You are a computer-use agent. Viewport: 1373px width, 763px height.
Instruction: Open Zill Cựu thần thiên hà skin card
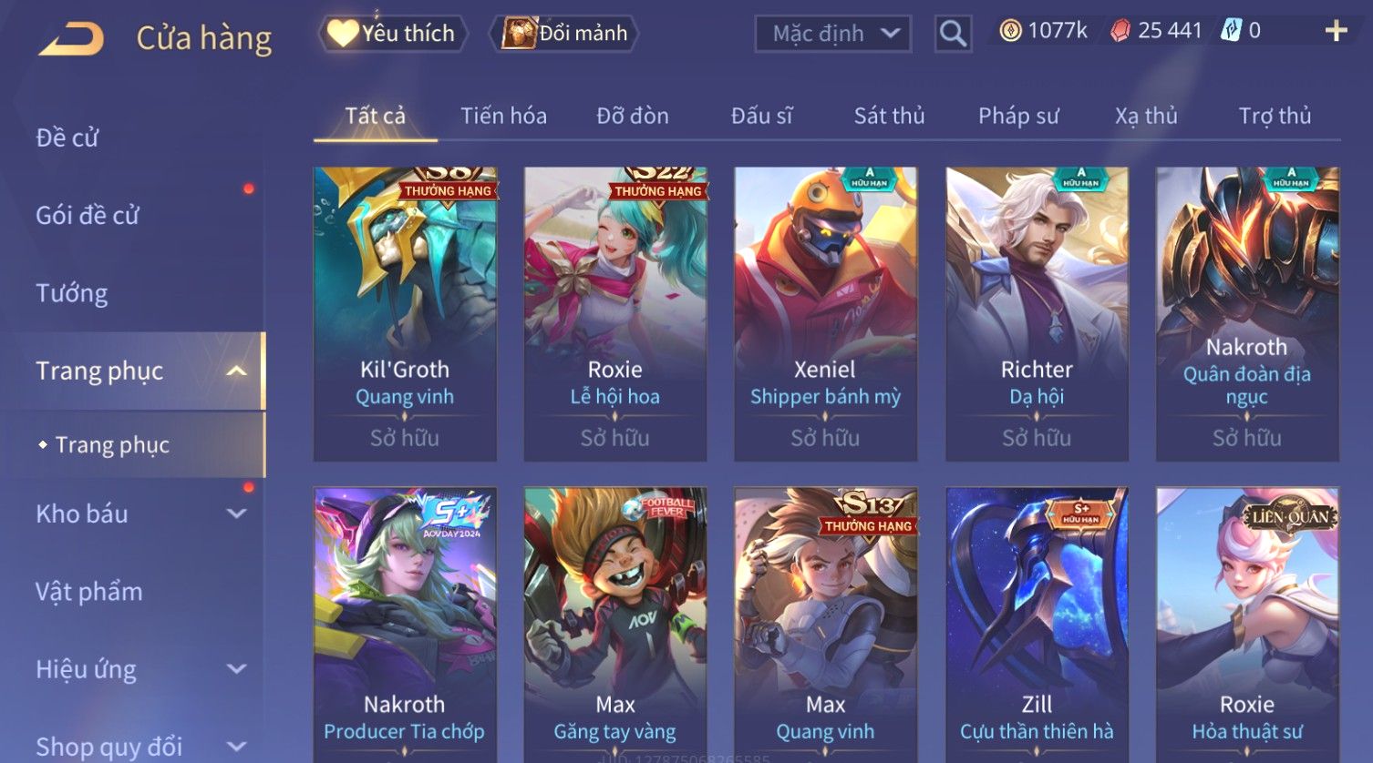click(x=1037, y=625)
